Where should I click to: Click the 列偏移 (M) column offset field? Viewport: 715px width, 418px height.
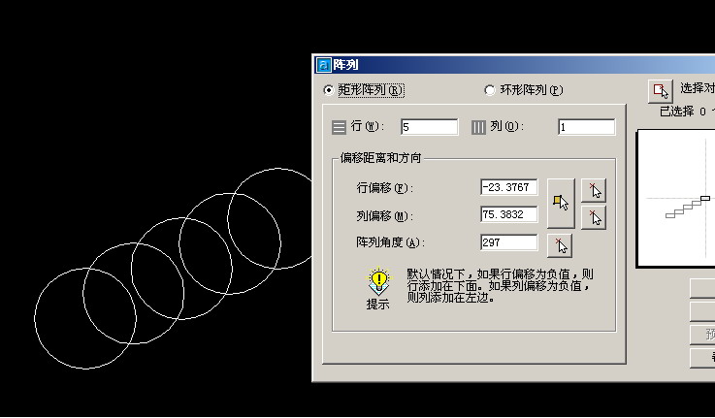pos(509,214)
